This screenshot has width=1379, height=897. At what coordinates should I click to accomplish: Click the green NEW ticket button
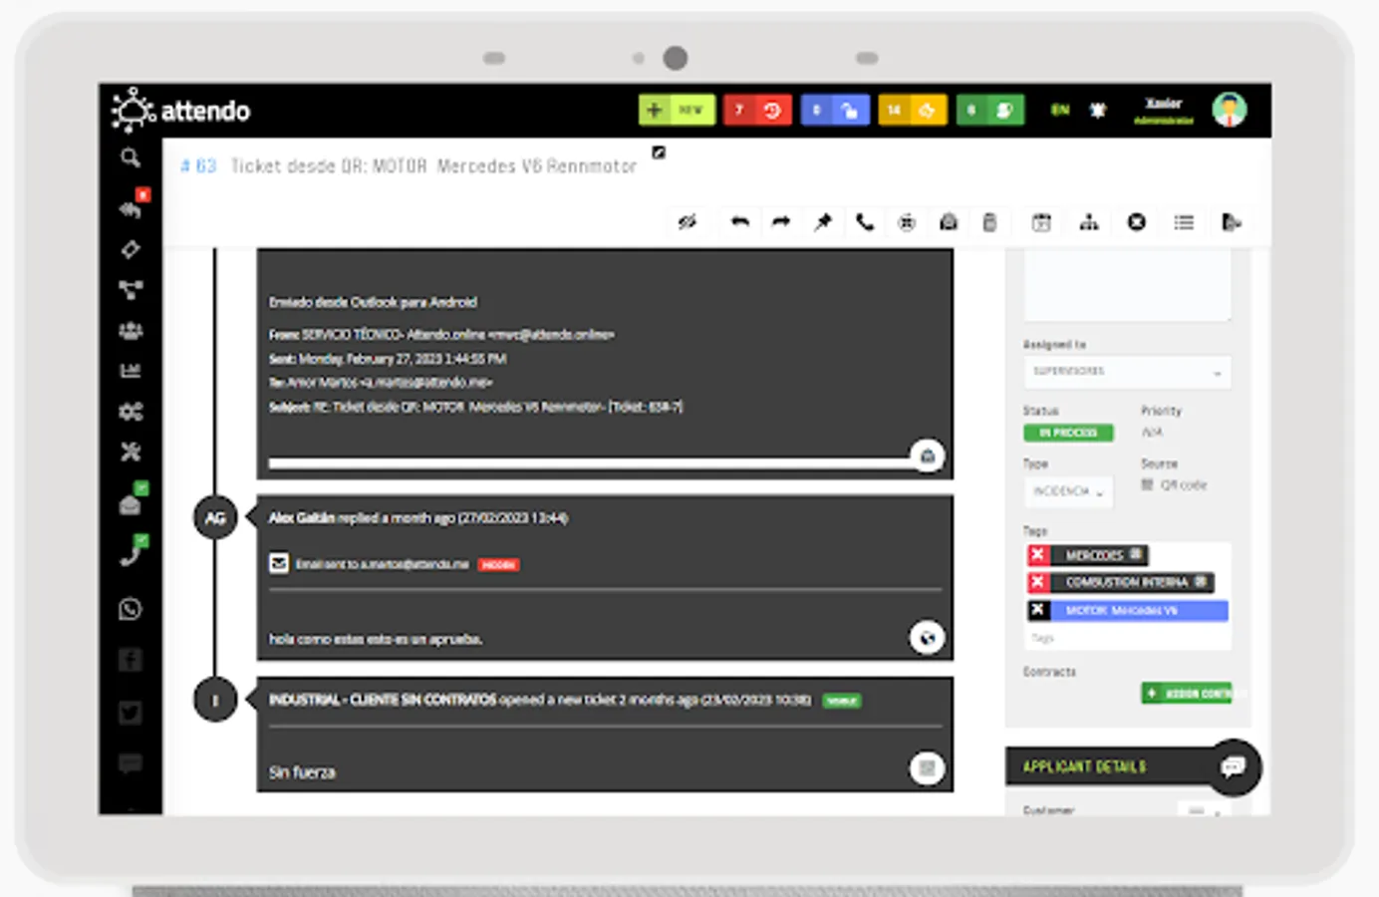tap(677, 110)
